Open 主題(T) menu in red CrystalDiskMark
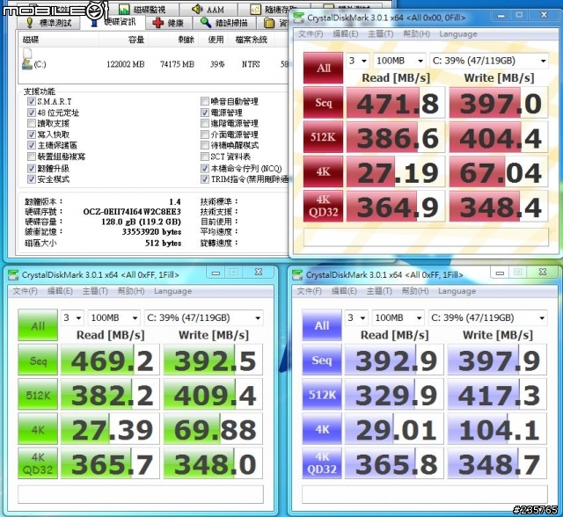 [x=381, y=34]
